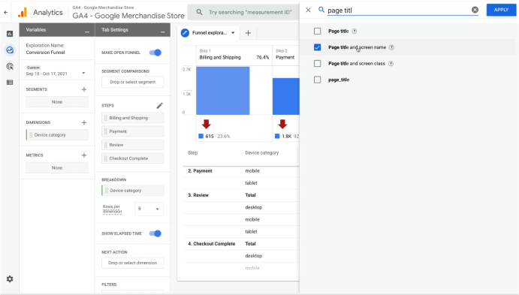Screen dimensions: 519x295
Task: Edit funnel steps with pencil icon
Action: click(x=159, y=106)
